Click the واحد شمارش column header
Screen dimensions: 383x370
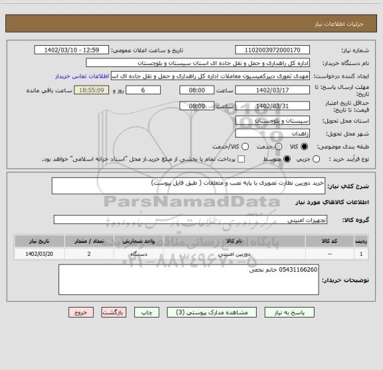coord(138,241)
